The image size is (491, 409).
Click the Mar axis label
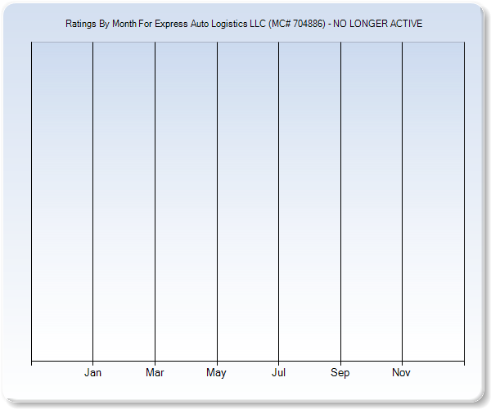coord(155,372)
